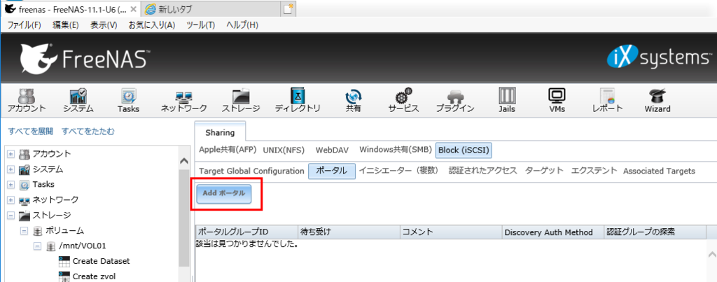Switch to the 新しいタブ browser tab
Viewport: 717px width, 282px height.
pyautogui.click(x=210, y=8)
